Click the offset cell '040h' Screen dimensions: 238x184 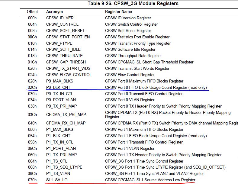32,123
